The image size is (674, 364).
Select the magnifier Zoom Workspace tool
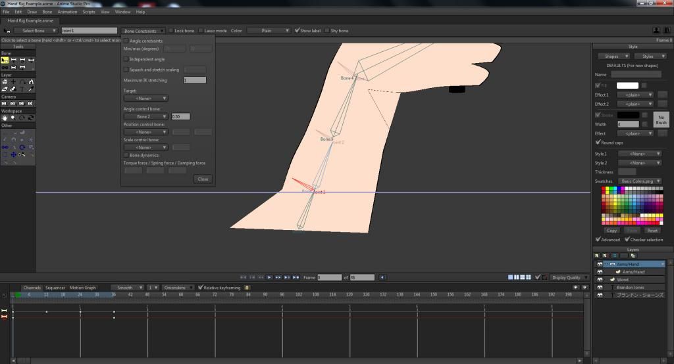coord(13,118)
